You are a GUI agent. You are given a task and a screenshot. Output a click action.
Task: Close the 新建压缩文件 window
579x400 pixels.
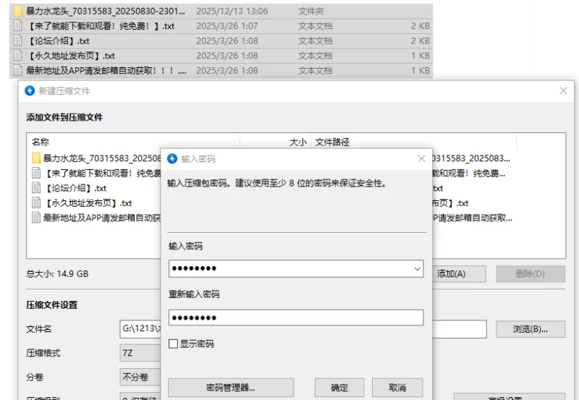coord(563,90)
